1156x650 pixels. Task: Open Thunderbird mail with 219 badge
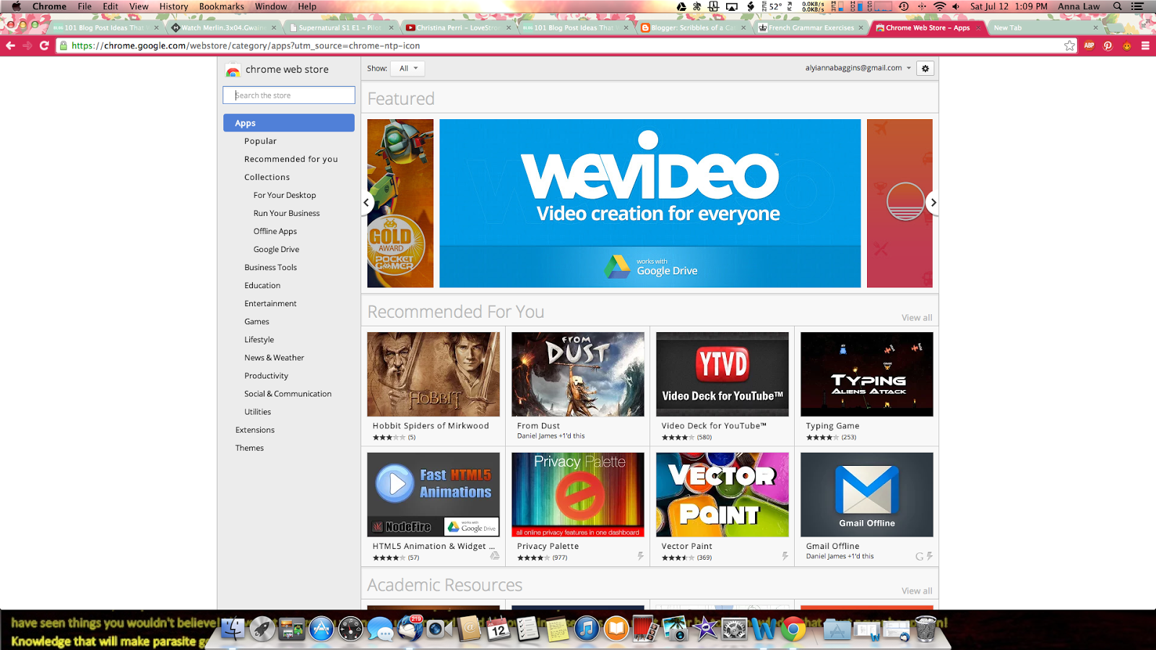point(410,630)
